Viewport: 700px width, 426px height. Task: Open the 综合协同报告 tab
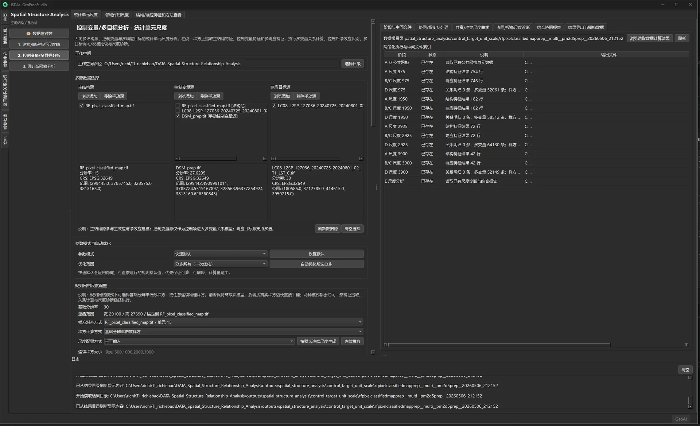coord(549,27)
